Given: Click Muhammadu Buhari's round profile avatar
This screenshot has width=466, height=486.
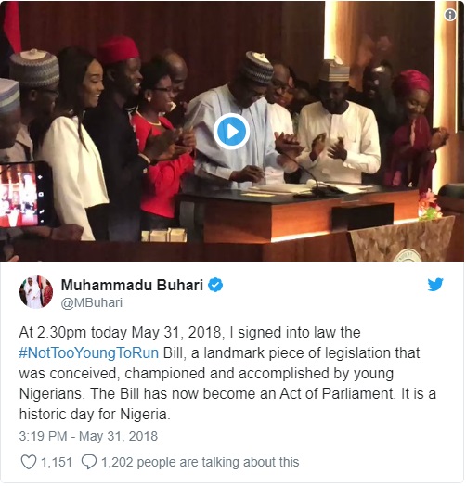Looking at the screenshot, I should 36,292.
